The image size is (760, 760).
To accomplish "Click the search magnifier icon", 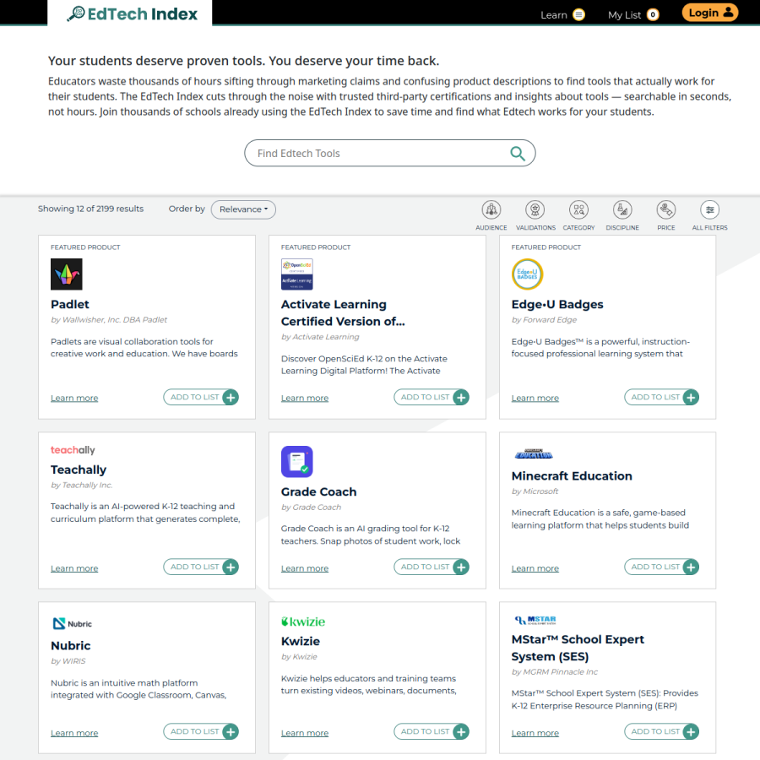I will coord(518,154).
